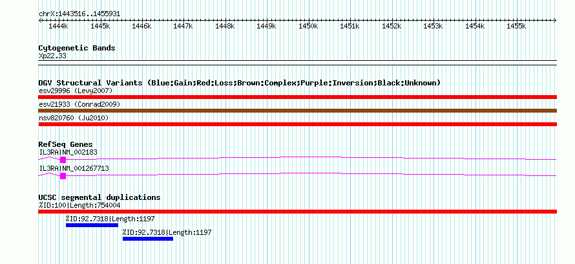Screen dimensions: 575x264
Task: Click the brown esv21933 complex bar
Action: [298, 111]
